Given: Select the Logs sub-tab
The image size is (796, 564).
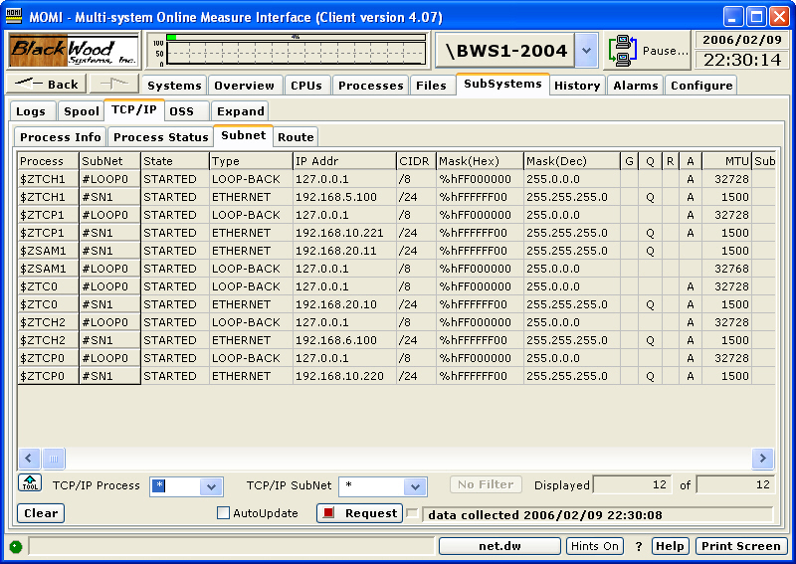Looking at the screenshot, I should (x=31, y=111).
